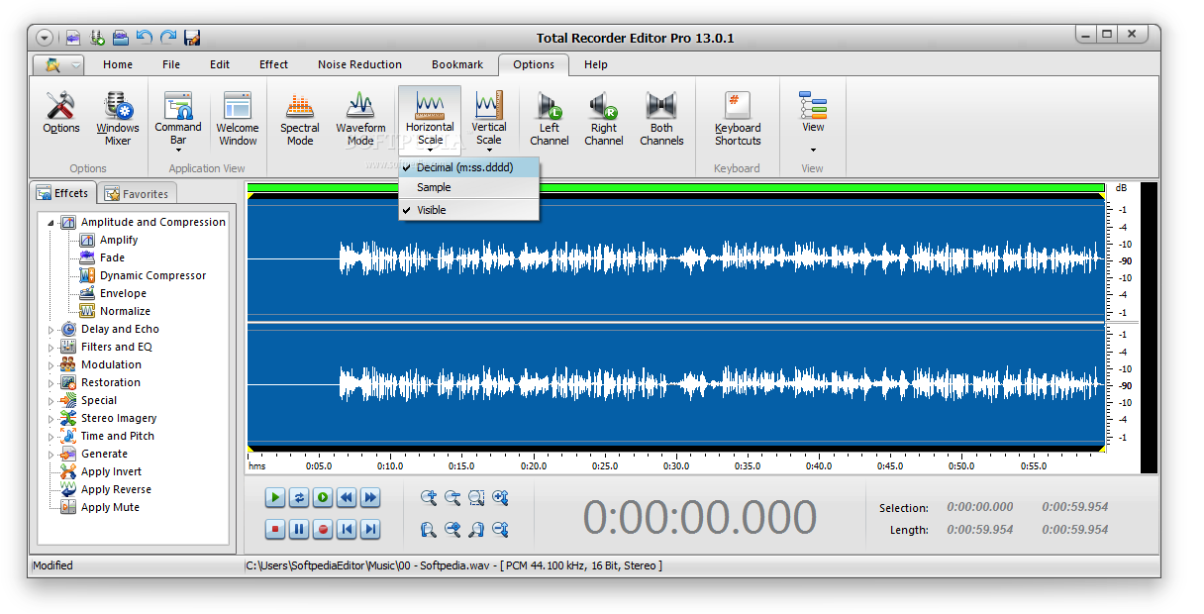
Task: Open the Vertical Scale dropdown
Action: (488, 120)
